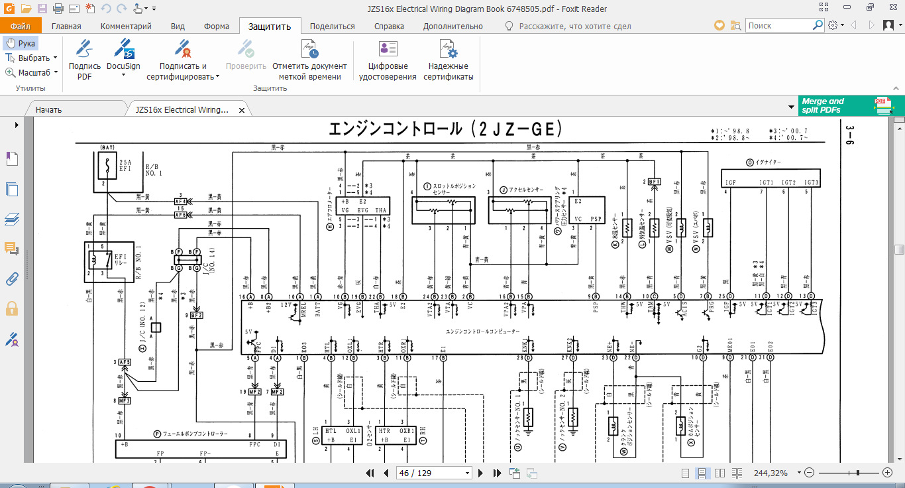Switch to the Комментарий ribbon tab
The height and width of the screenshot is (488, 905).
pos(126,26)
